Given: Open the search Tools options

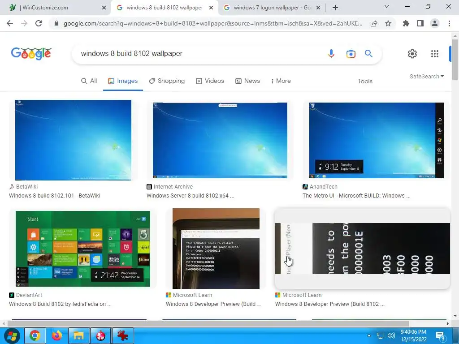Looking at the screenshot, I should point(365,82).
